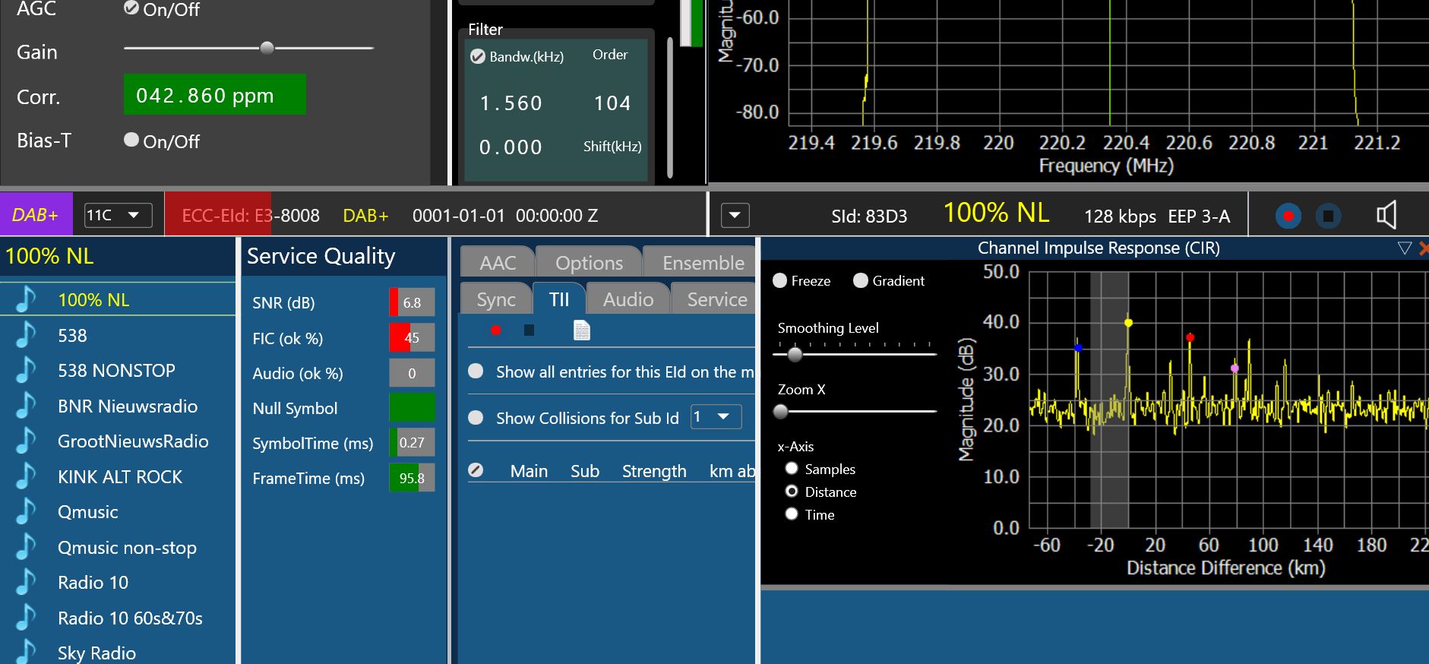Toggle the AGC On/Off checkbox
This screenshot has width=1429, height=664.
click(131, 8)
